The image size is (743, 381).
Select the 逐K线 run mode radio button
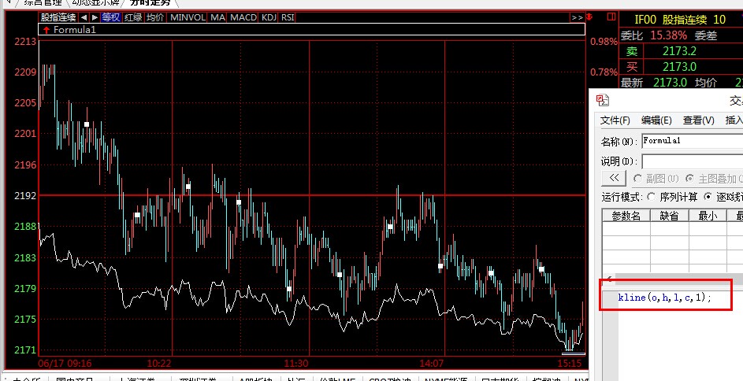click(x=708, y=197)
